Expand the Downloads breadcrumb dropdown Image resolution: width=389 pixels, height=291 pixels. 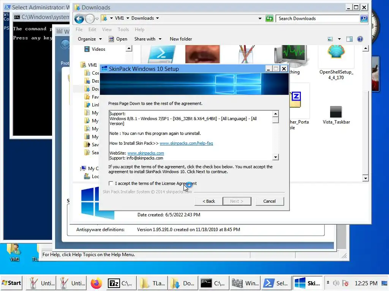[x=157, y=18]
